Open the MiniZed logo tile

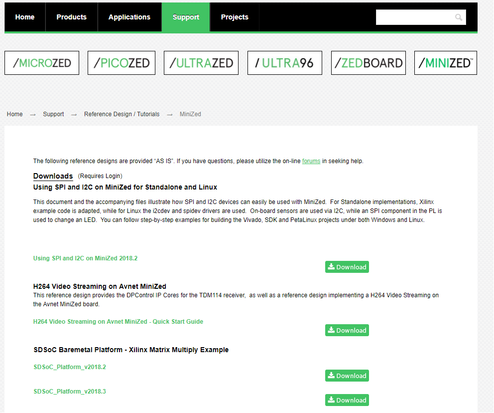click(x=446, y=63)
